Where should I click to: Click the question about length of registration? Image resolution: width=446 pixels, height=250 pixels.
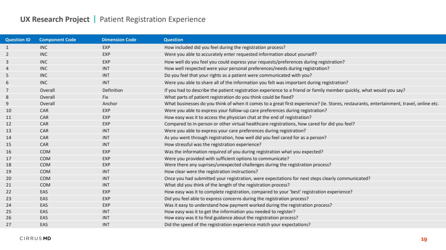pyautogui.click(x=227, y=185)
